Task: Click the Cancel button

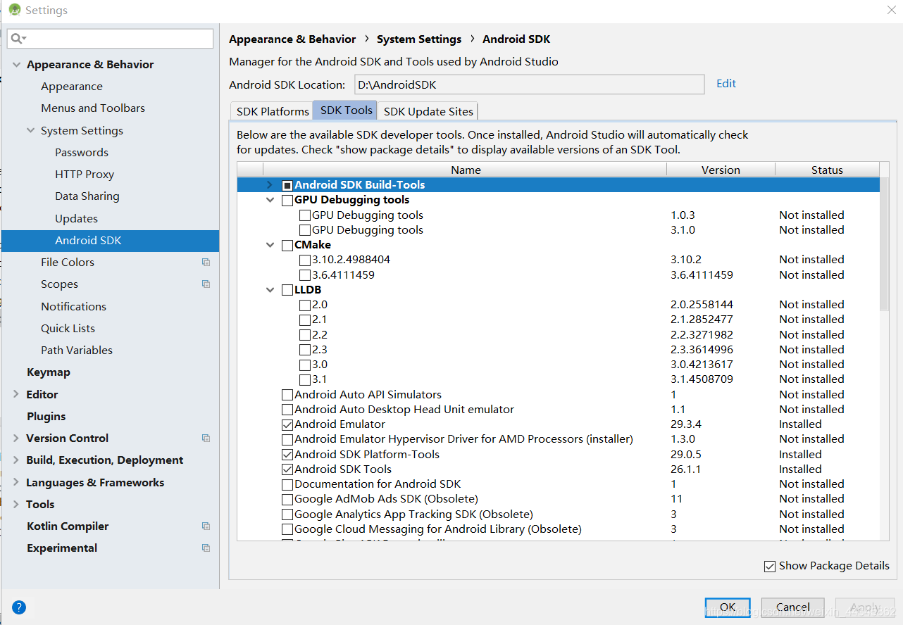Action: pyautogui.click(x=793, y=607)
